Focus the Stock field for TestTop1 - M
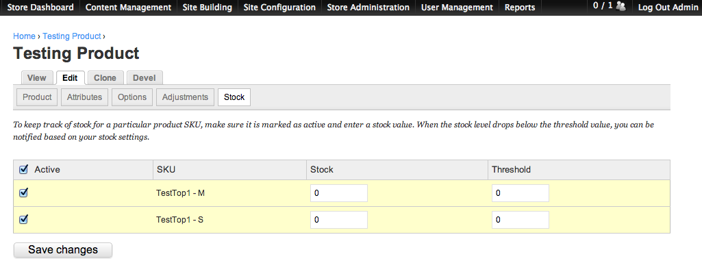The height and width of the screenshot is (263, 702). 339,193
